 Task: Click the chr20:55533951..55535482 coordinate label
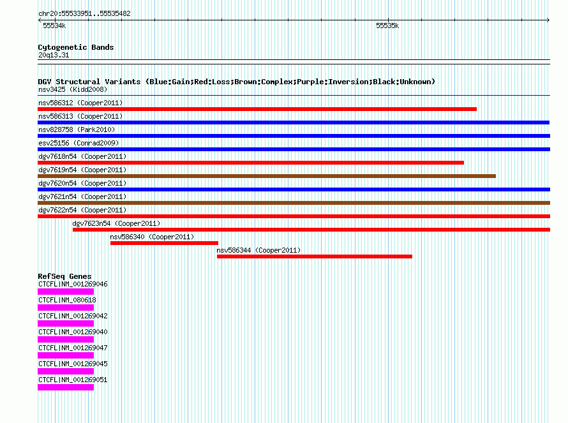[84, 13]
